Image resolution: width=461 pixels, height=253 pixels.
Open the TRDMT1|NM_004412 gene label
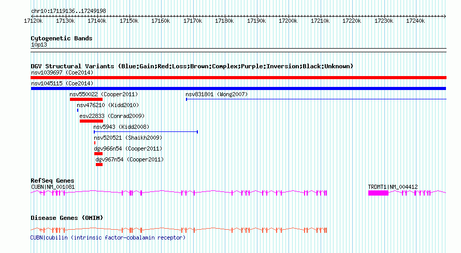tap(393, 187)
